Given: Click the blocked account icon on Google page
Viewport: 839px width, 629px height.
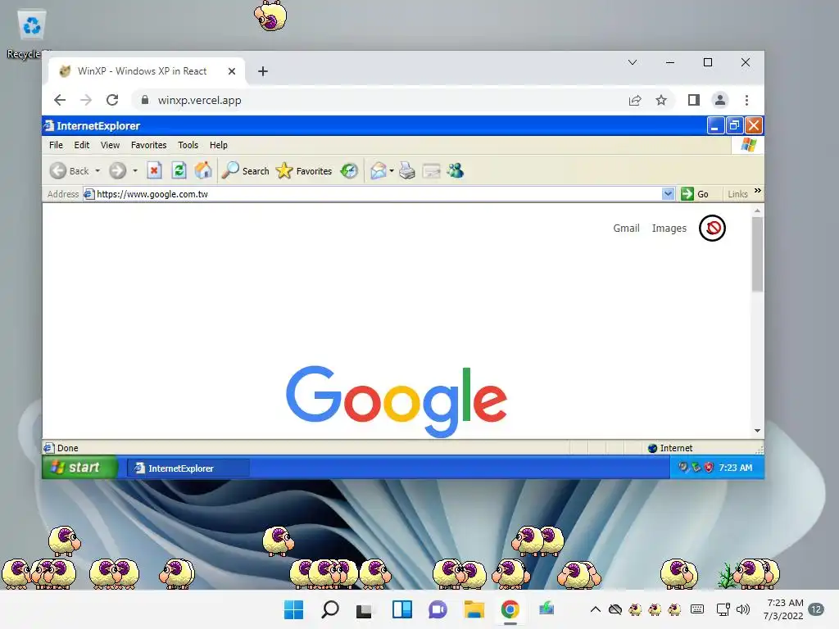Looking at the screenshot, I should pyautogui.click(x=712, y=229).
